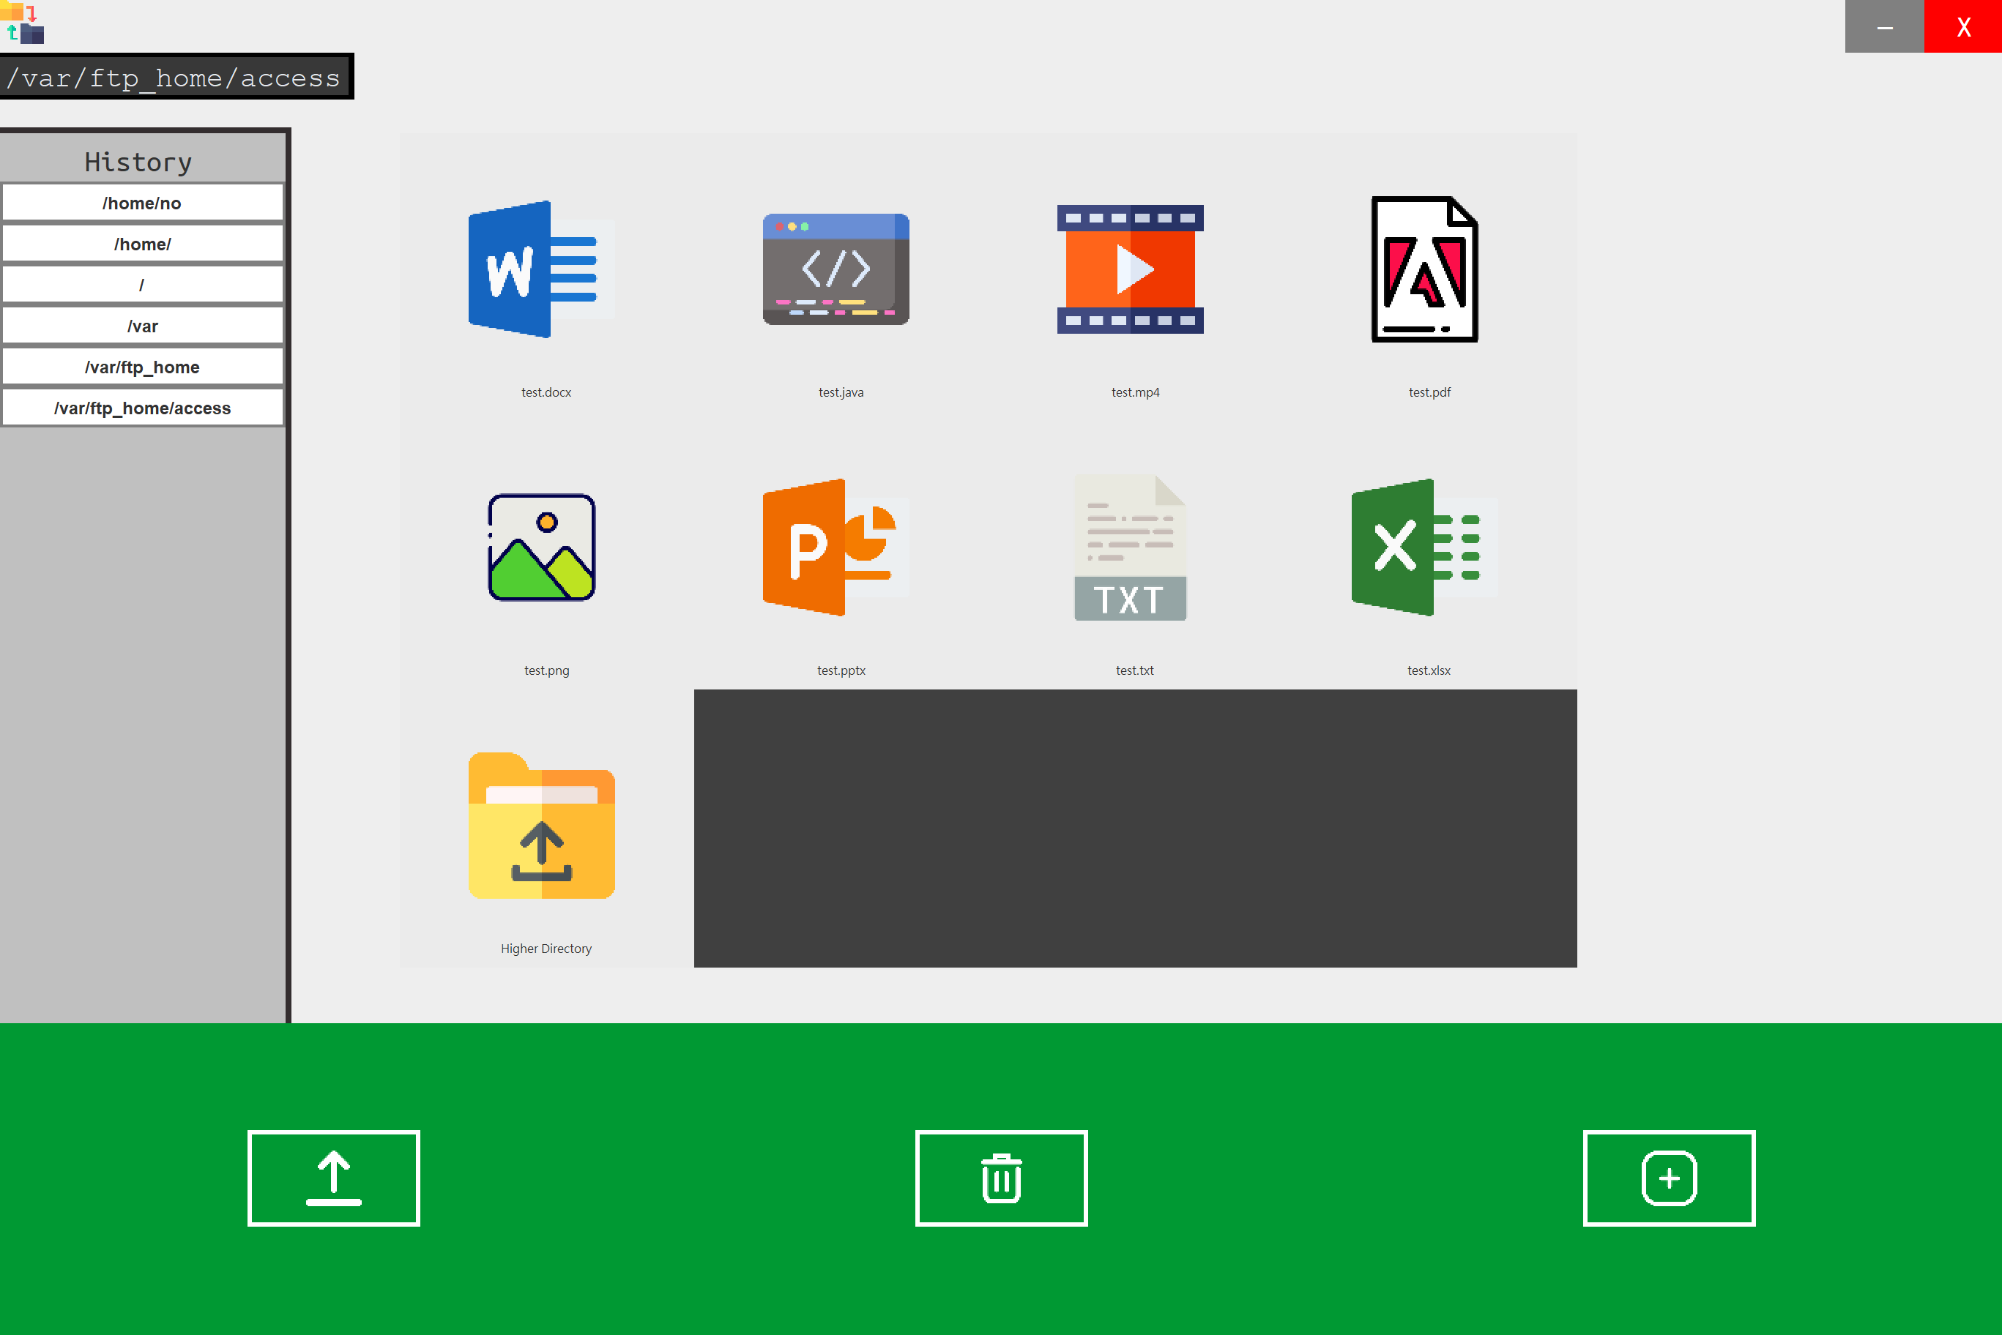The width and height of the screenshot is (2002, 1335).
Task: Jump to /var/ftp_home in History
Action: coord(142,366)
